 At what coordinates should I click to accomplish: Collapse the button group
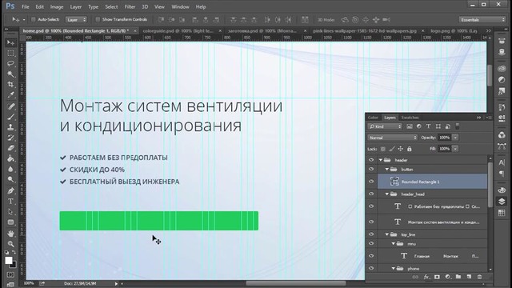(387, 169)
